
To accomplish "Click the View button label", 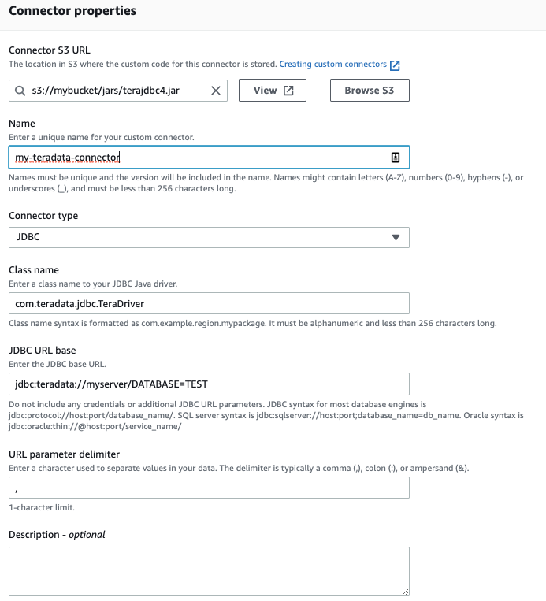I will click(266, 91).
